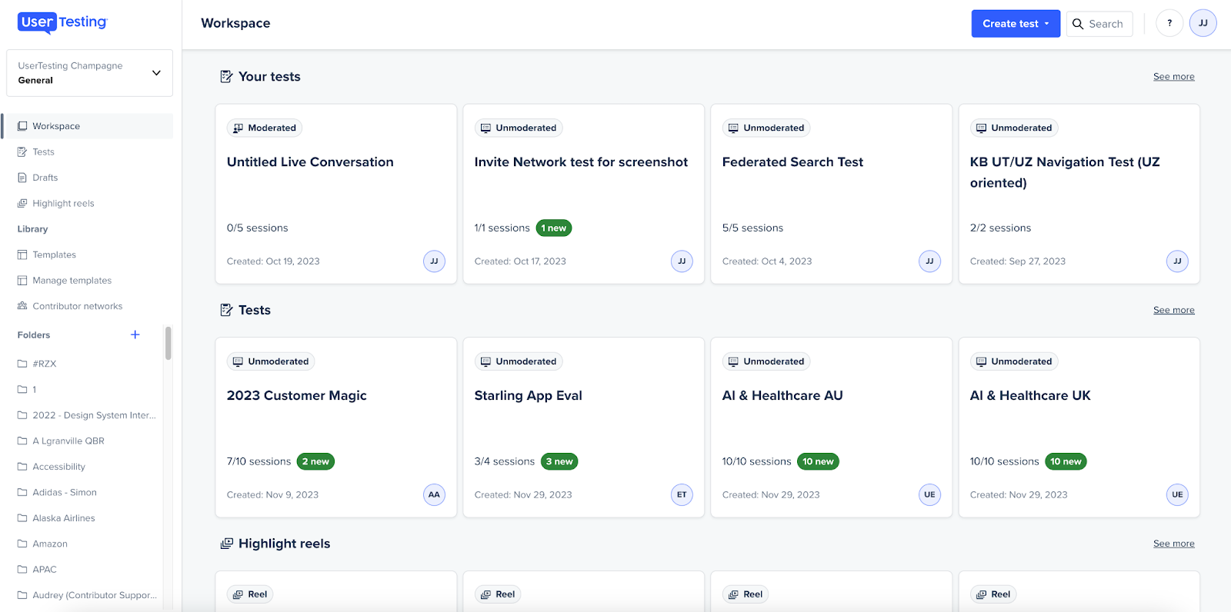Viewport: 1231px width, 612px height.
Task: Click the Unmoderated badge on Federated Search Test
Action: click(x=766, y=128)
